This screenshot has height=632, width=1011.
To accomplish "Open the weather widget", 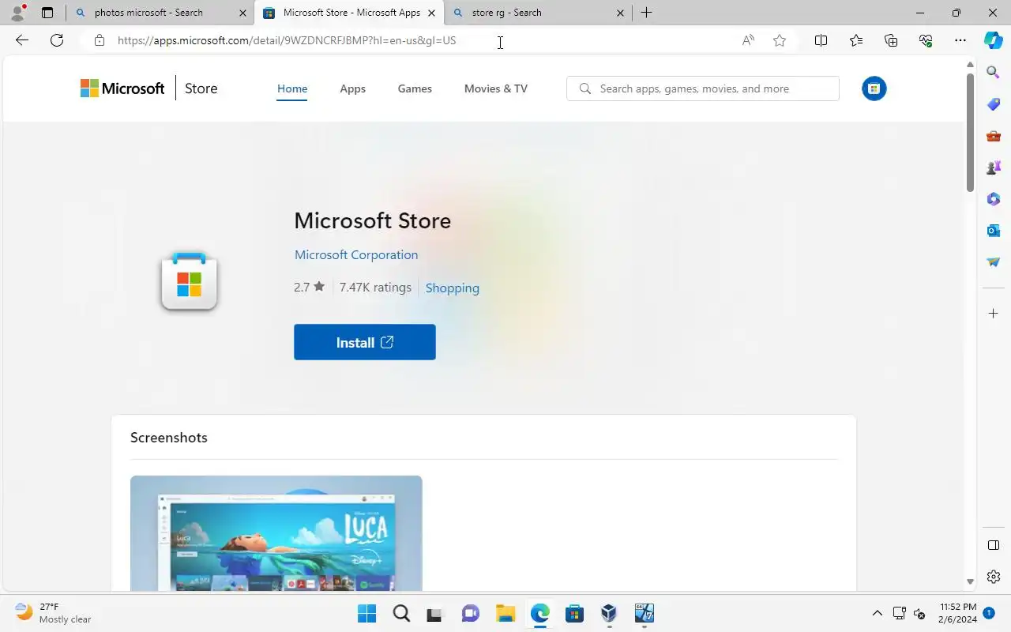I will [x=54, y=613].
